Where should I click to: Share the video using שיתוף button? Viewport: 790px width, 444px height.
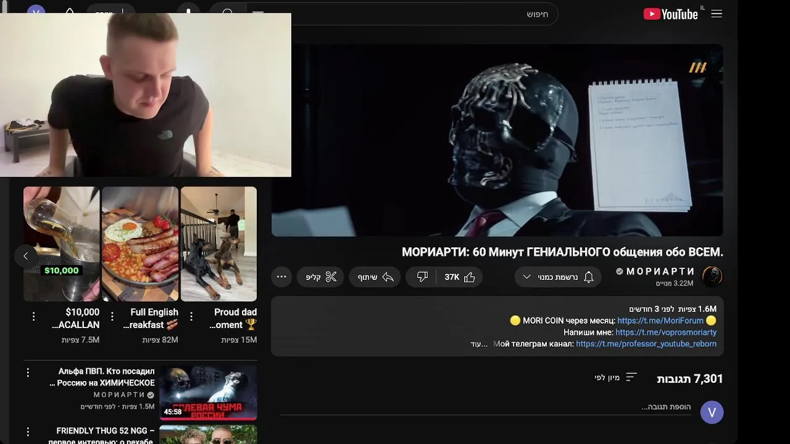(376, 277)
